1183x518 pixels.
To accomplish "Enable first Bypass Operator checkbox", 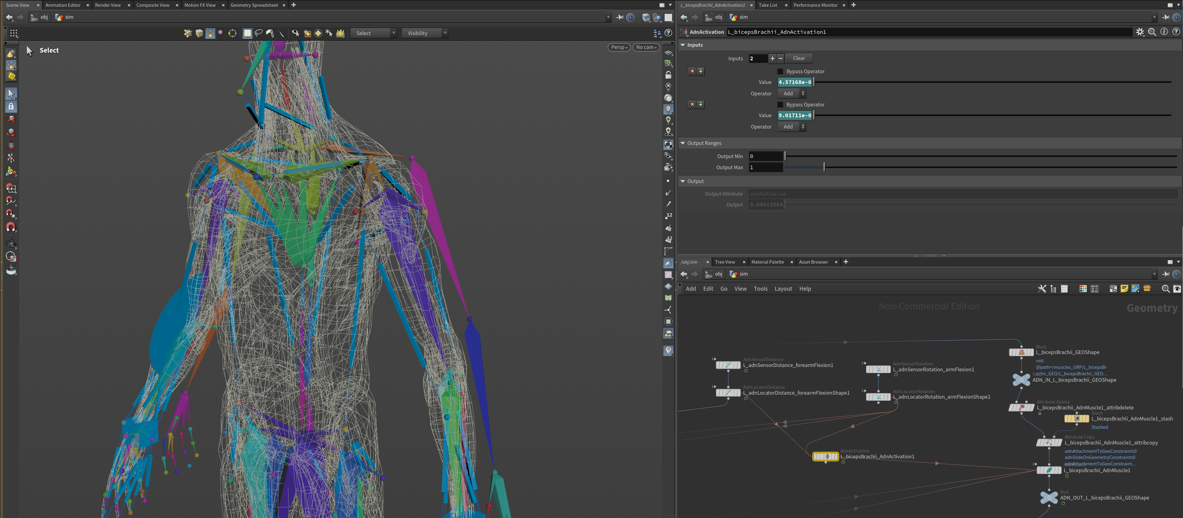I will click(x=780, y=72).
